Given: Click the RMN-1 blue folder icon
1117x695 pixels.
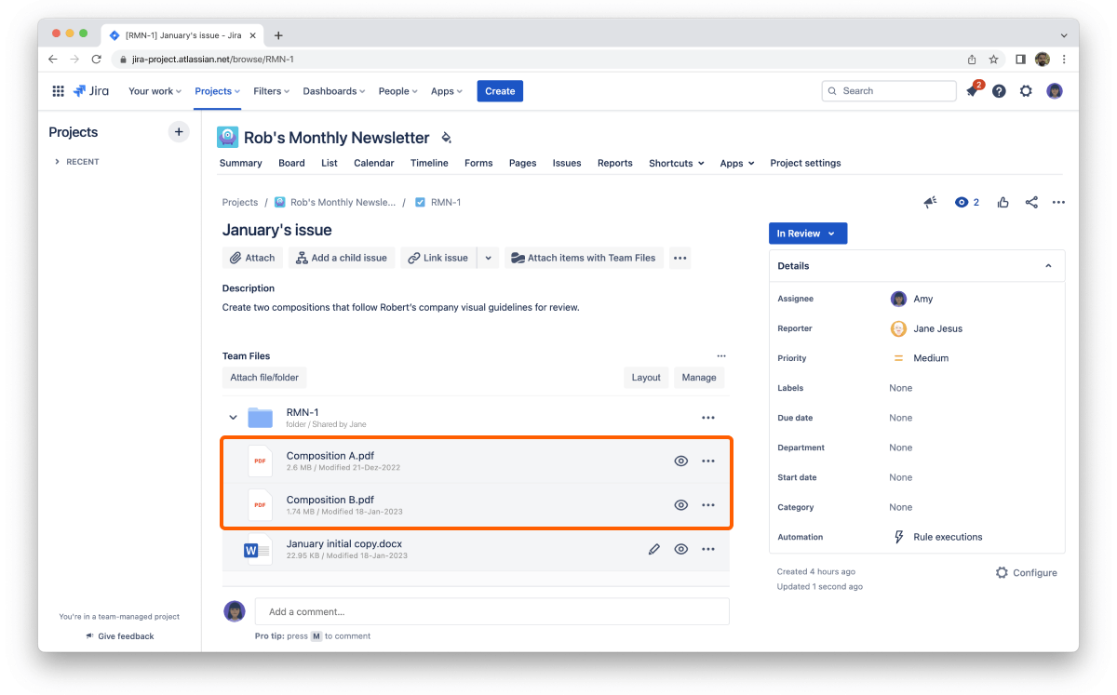Looking at the screenshot, I should [x=260, y=418].
